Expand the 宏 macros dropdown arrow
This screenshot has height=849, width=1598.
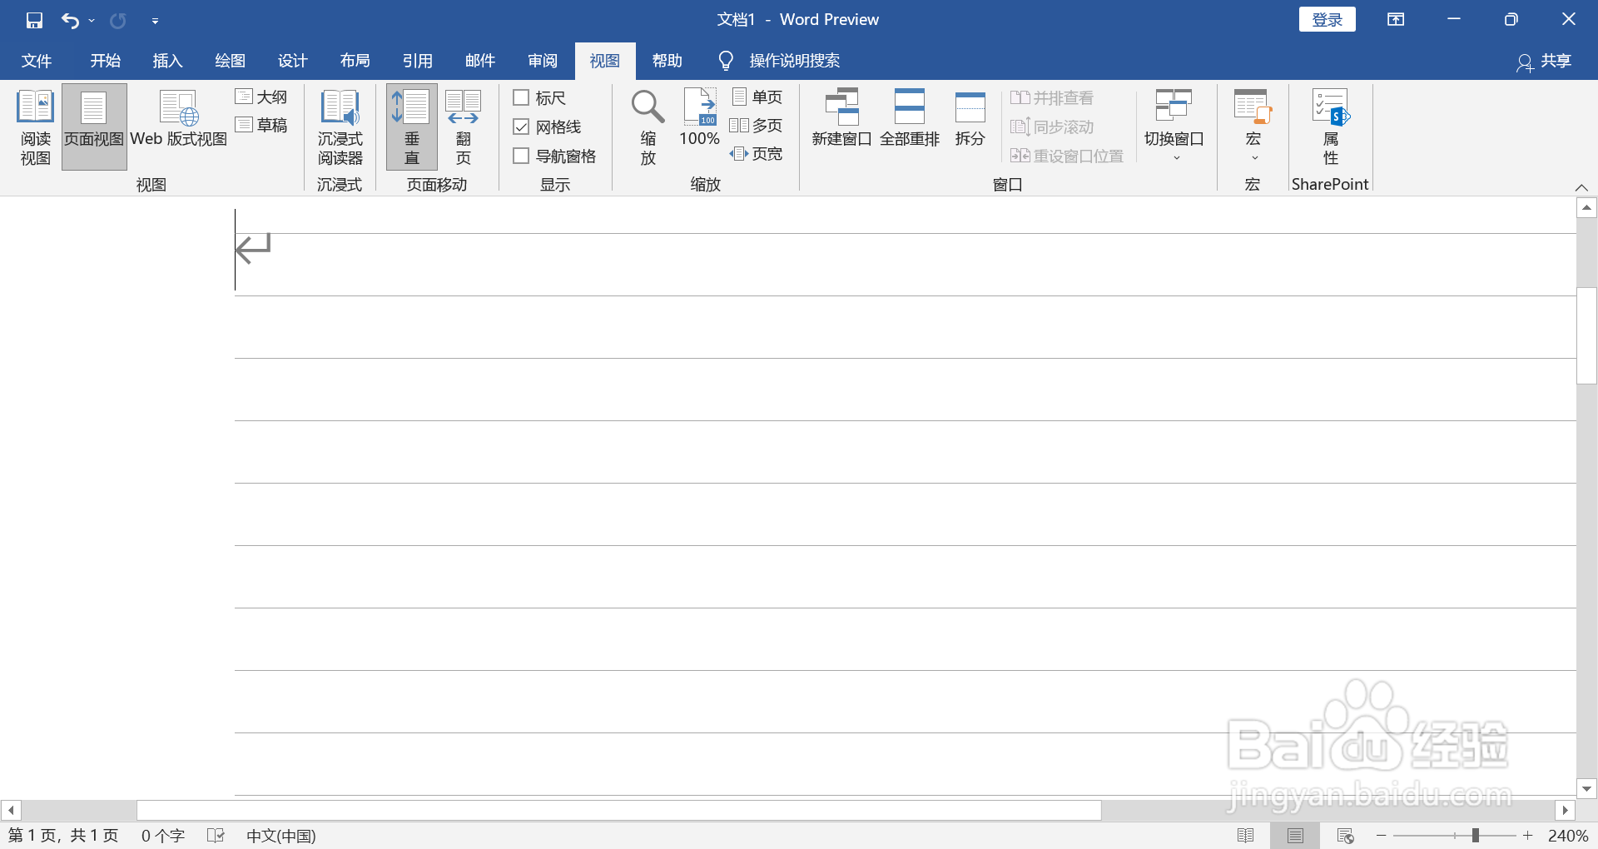point(1254,157)
